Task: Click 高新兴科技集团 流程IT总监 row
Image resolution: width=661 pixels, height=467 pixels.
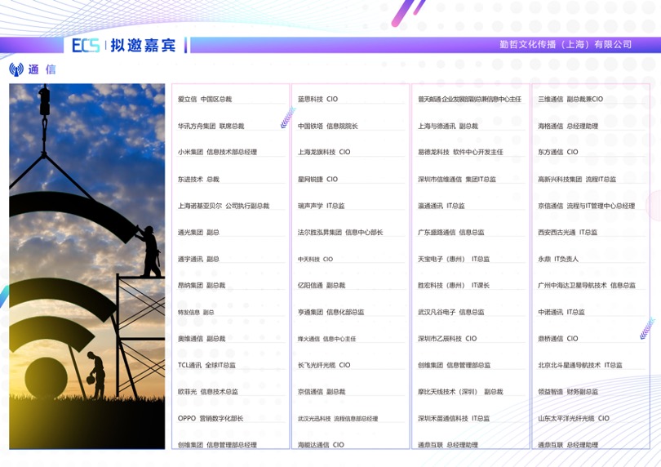Action: 577,179
